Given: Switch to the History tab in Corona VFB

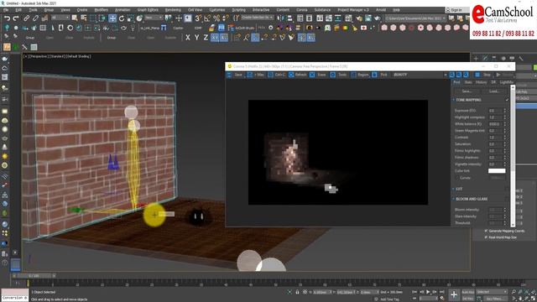Looking at the screenshot, I should pyautogui.click(x=481, y=82).
